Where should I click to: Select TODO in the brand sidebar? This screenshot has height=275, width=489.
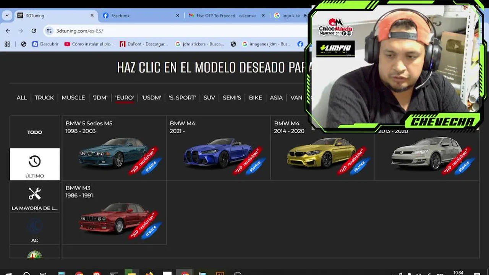tap(35, 132)
